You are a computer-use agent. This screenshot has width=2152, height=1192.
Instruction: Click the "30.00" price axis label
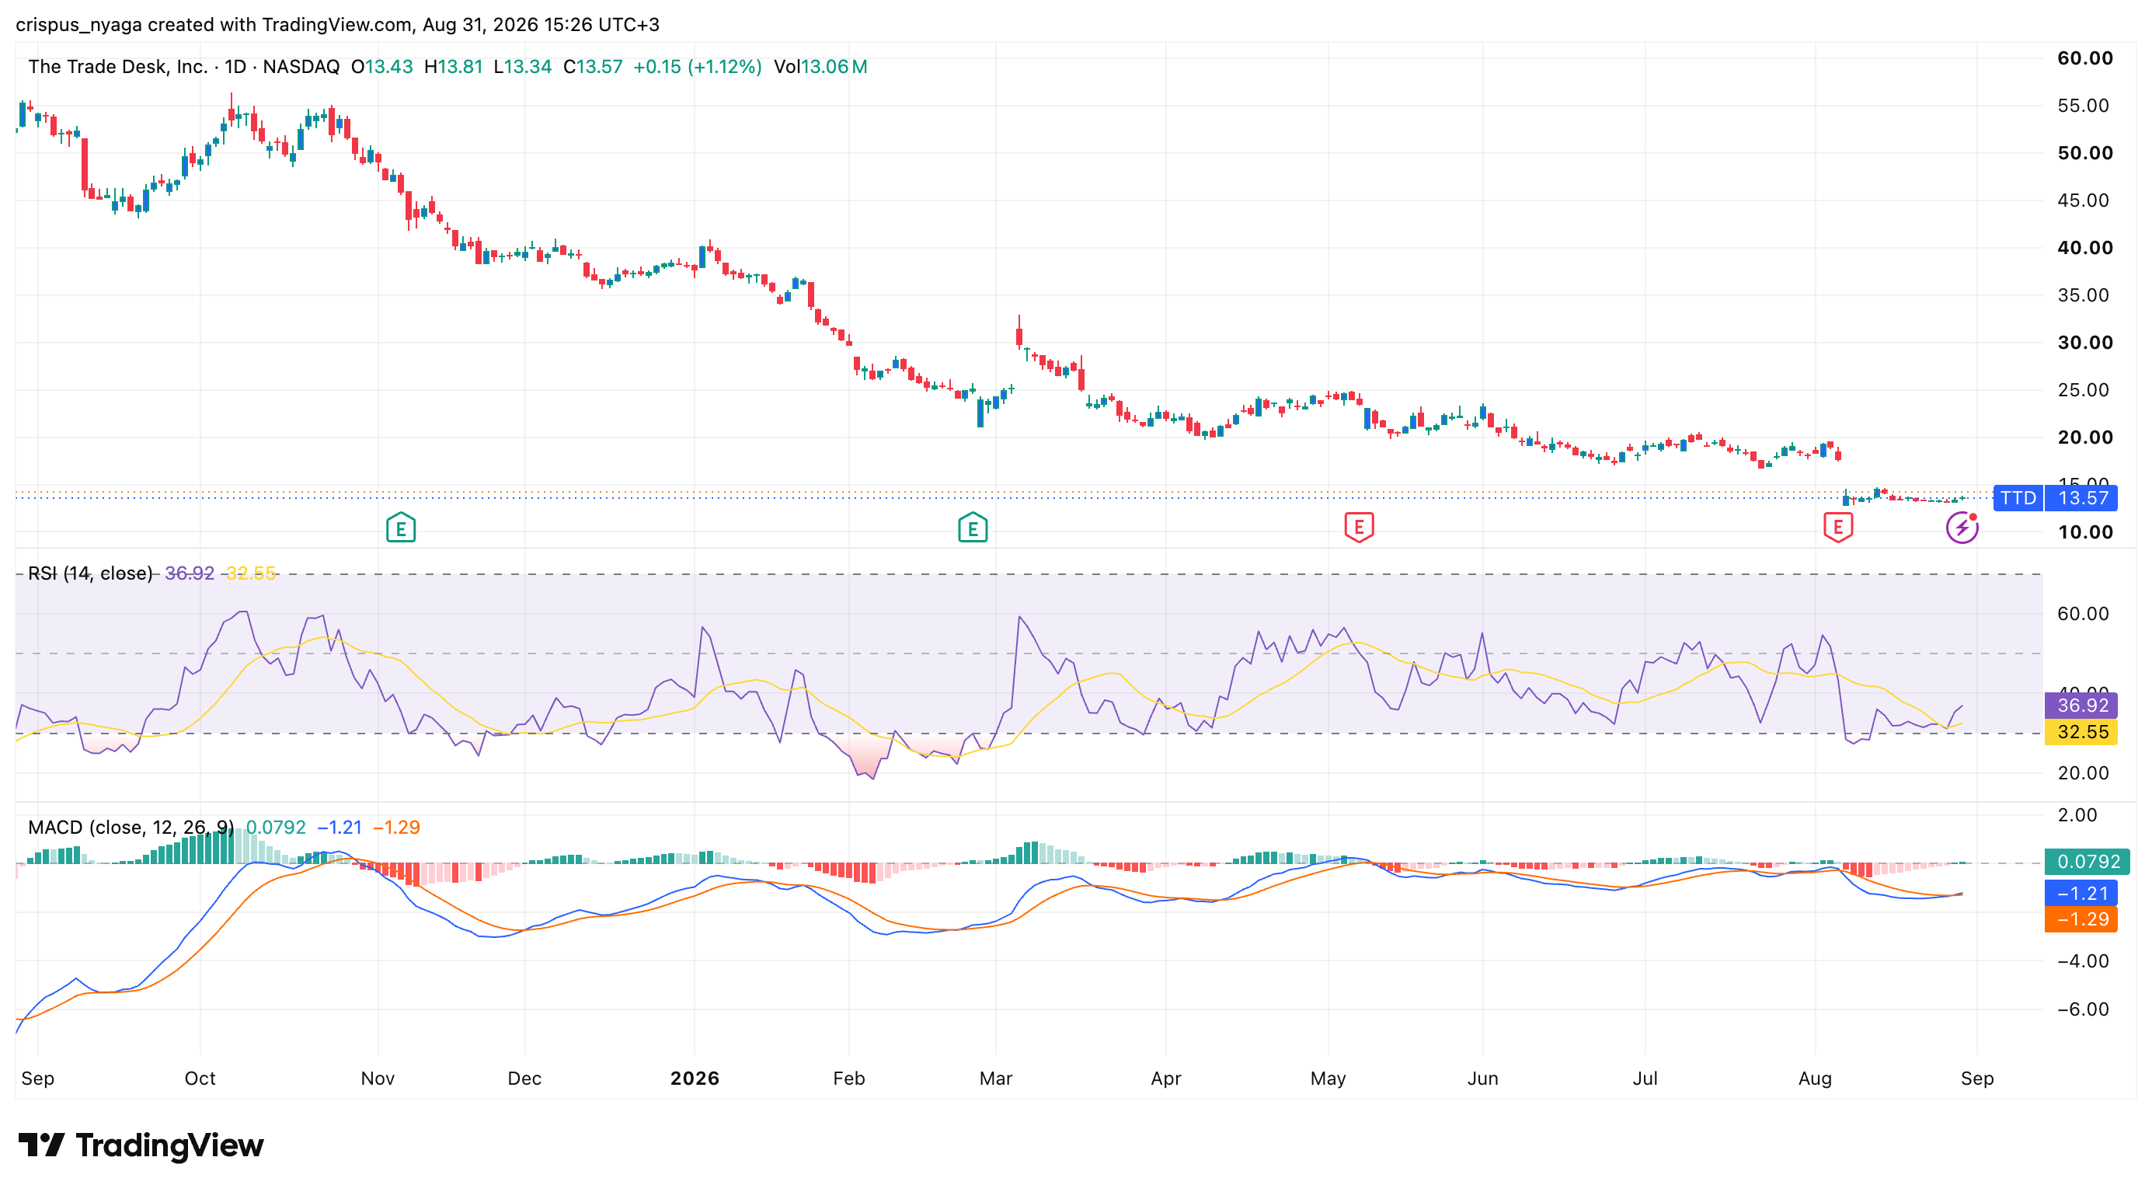click(2085, 343)
